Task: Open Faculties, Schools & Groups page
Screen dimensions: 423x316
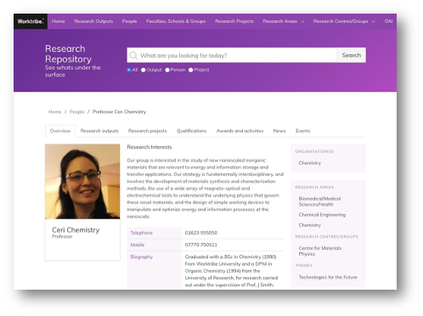Action: coord(176,21)
